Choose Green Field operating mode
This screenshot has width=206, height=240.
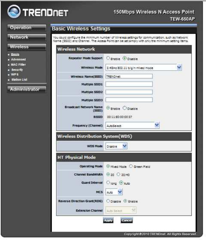(131, 166)
